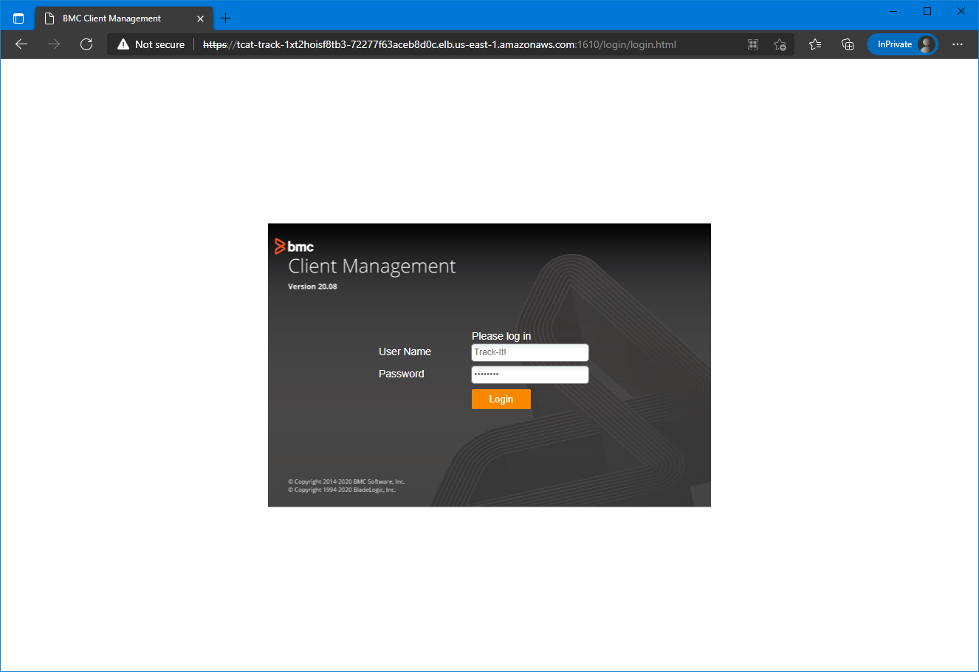
Task: Go back using the browser back arrow
Action: (21, 44)
